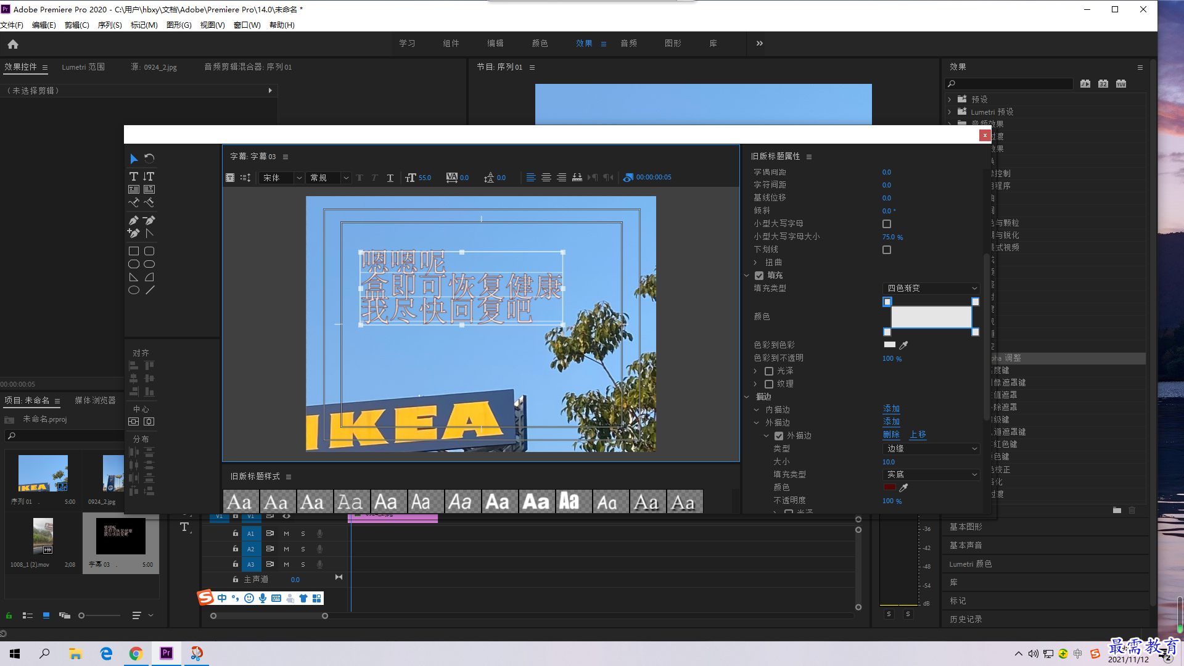This screenshot has height=666, width=1184.
Task: Collapse the 描边 section
Action: (x=746, y=397)
